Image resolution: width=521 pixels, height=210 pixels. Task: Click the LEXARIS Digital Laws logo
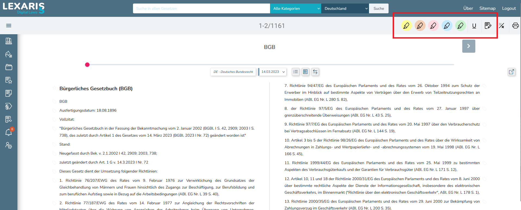[x=24, y=8]
